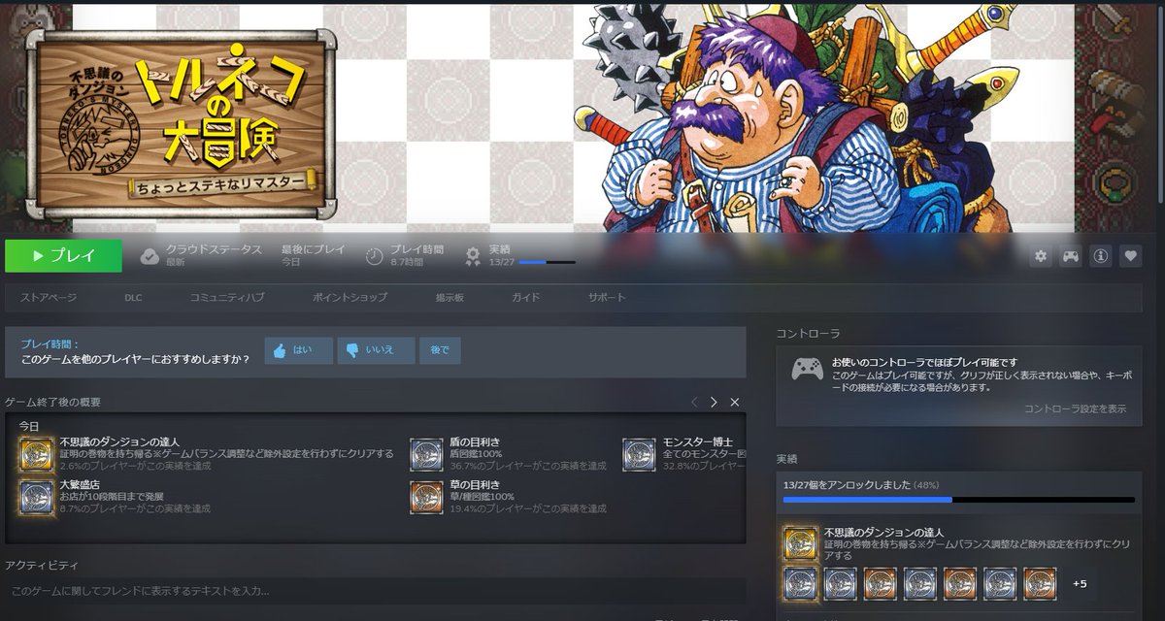This screenshot has height=621, width=1165.
Task: Go to next post-game summary page
Action: [x=715, y=402]
